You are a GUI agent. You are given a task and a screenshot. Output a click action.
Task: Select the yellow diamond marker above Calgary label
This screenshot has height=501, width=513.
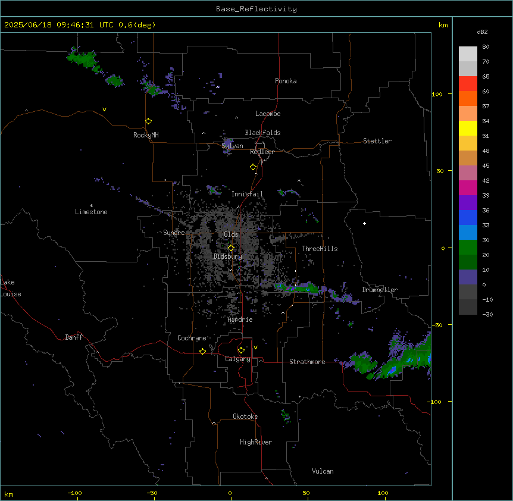[x=241, y=350]
